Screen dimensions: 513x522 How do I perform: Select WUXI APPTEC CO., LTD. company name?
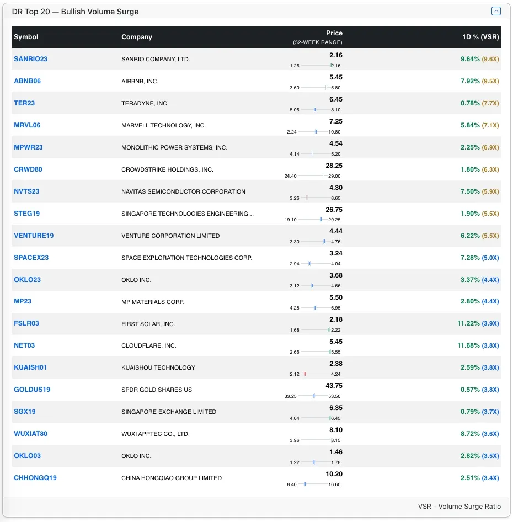(156, 434)
